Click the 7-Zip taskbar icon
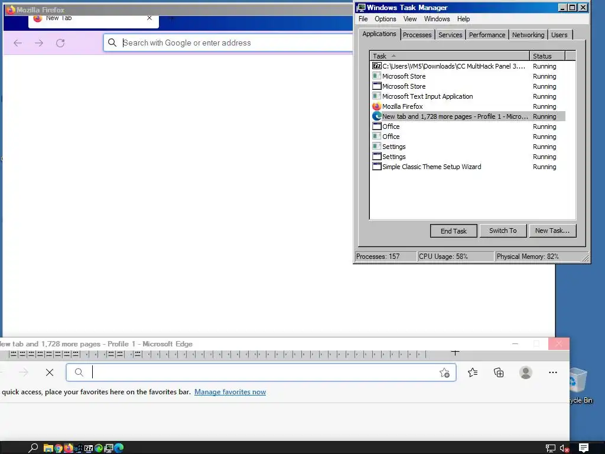The height and width of the screenshot is (454, 605). coord(89,448)
